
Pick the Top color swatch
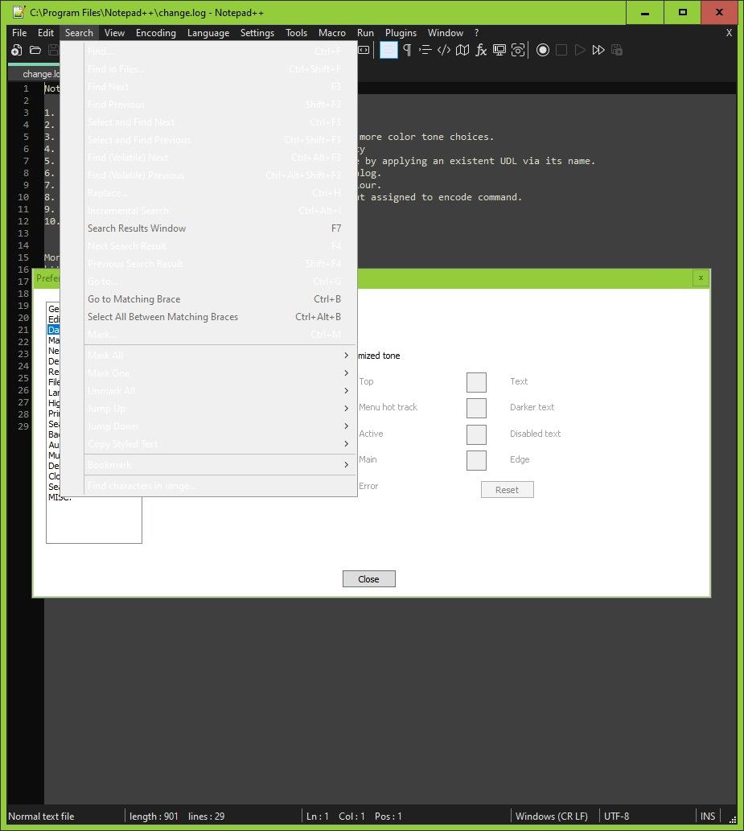point(476,382)
